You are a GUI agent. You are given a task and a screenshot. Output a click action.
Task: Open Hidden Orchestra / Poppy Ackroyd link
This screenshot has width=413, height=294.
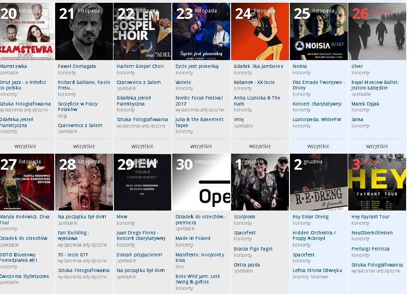pos(314,235)
